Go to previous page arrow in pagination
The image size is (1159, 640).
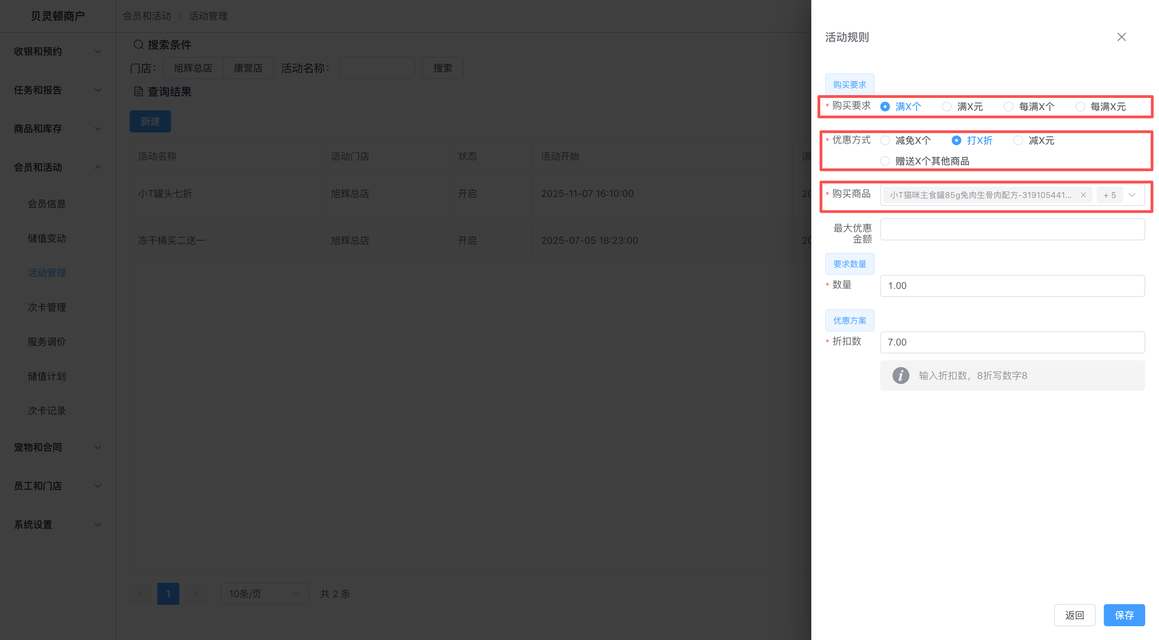tap(141, 594)
